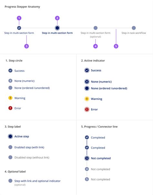
Task: Click the active second step circle in stepper
Action: click(x=57, y=28)
